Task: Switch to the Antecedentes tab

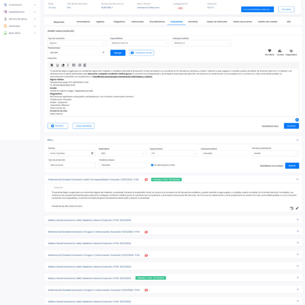Action: [x=83, y=21]
